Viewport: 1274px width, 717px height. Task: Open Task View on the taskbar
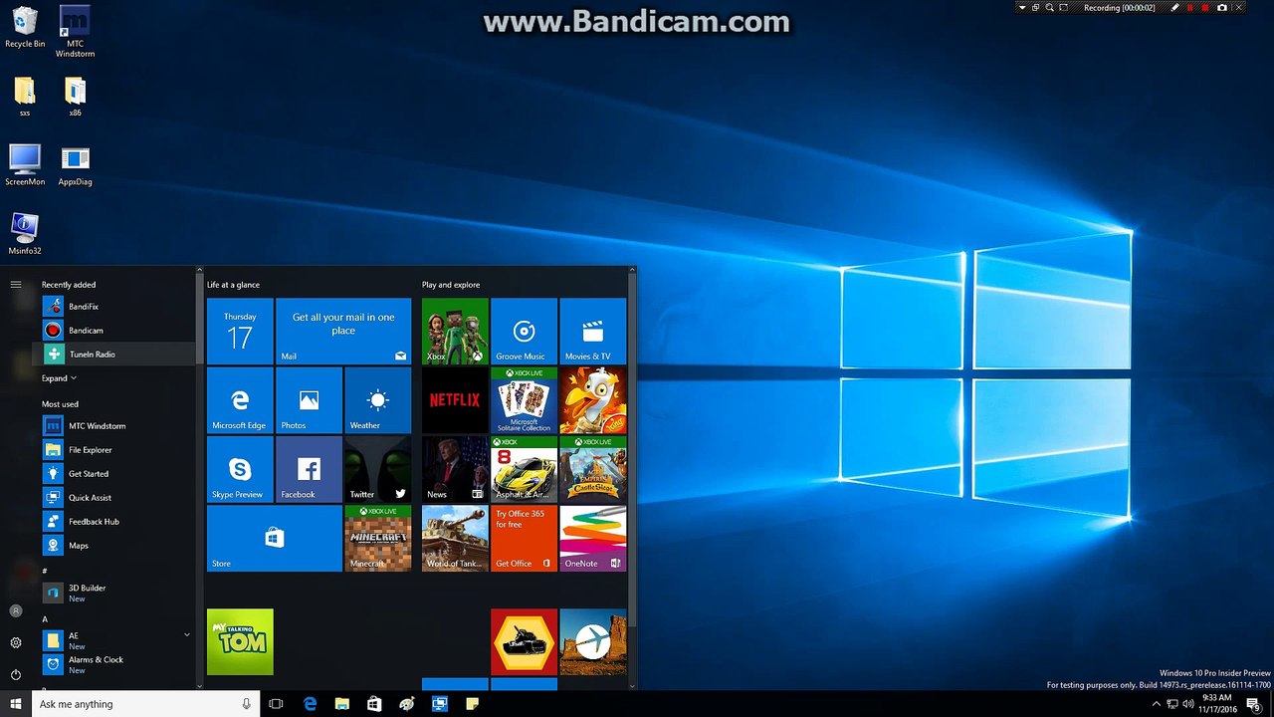pyautogui.click(x=276, y=704)
